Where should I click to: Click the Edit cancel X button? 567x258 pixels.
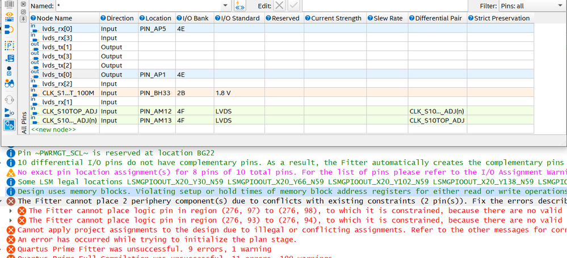tap(279, 6)
